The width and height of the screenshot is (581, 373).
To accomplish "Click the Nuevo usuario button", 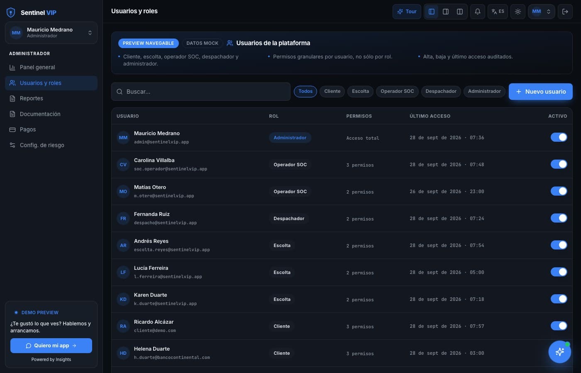I will [x=541, y=92].
